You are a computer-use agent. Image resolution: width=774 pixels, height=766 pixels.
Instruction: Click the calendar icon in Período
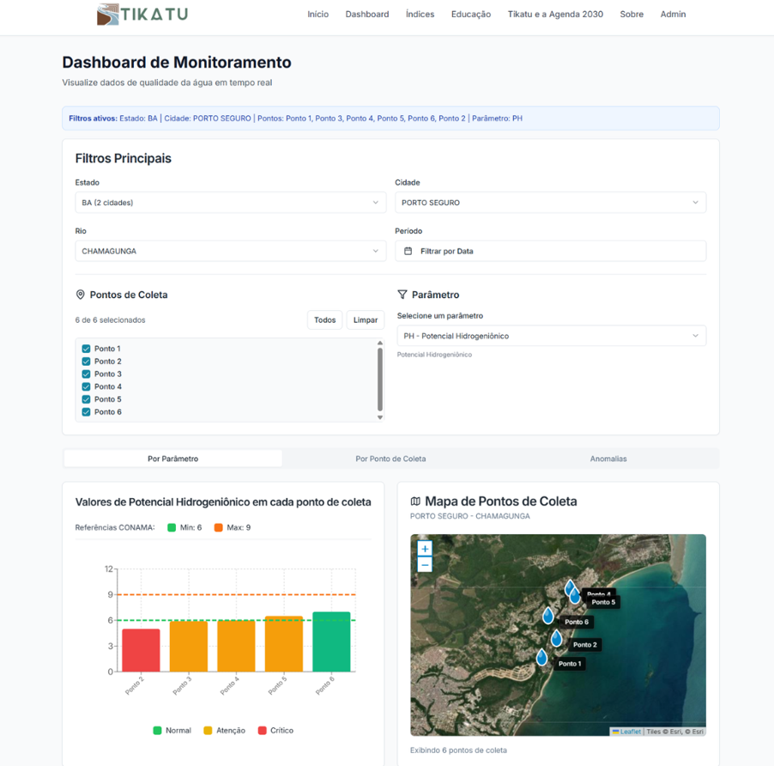click(x=408, y=251)
